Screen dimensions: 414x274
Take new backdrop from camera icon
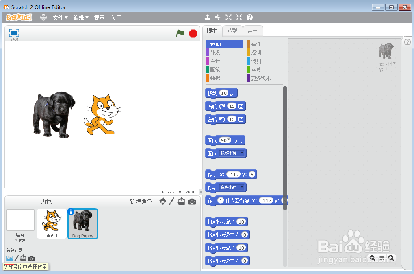point(31,259)
